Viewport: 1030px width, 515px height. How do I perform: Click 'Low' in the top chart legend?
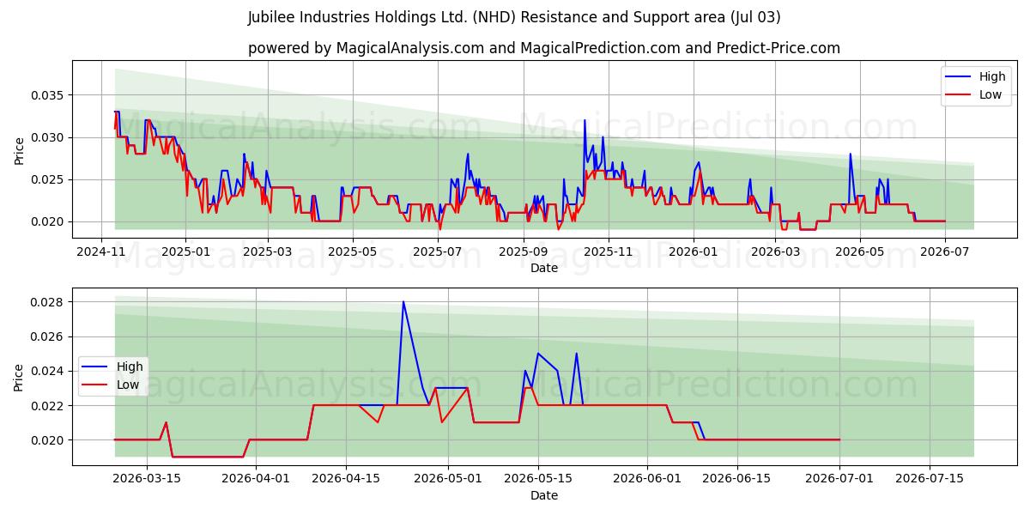click(991, 94)
